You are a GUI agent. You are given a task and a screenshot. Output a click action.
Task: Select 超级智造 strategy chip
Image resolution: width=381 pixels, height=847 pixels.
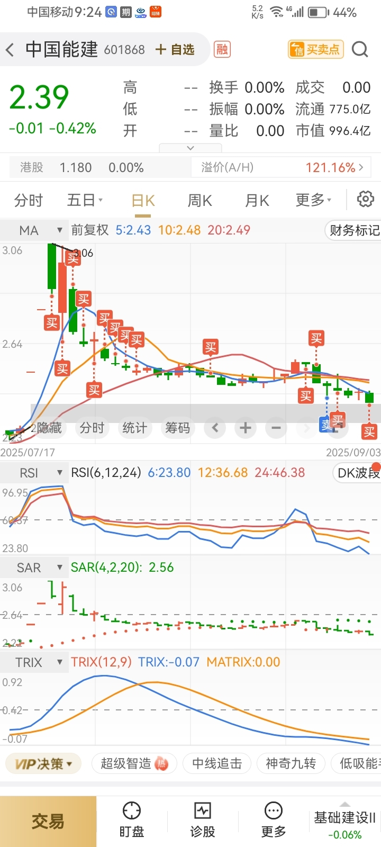pos(134,764)
